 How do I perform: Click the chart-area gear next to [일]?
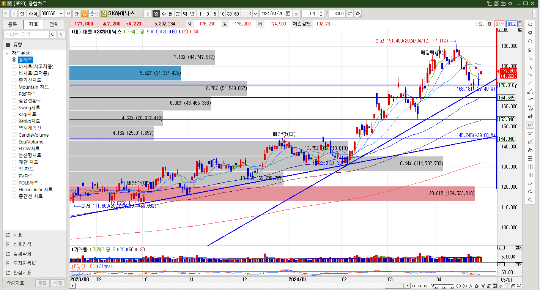490,24
